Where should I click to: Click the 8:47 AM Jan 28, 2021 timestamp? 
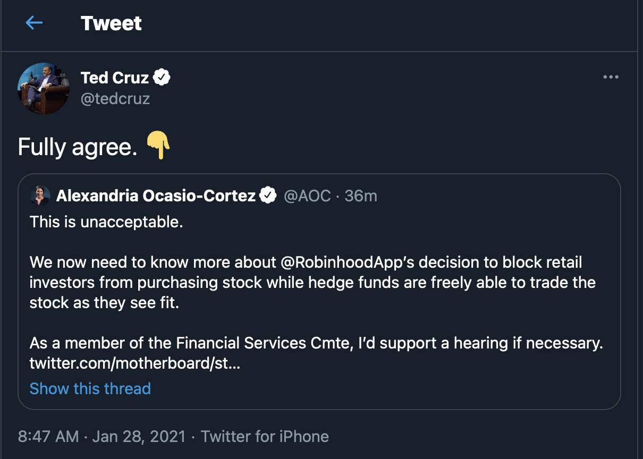[101, 437]
